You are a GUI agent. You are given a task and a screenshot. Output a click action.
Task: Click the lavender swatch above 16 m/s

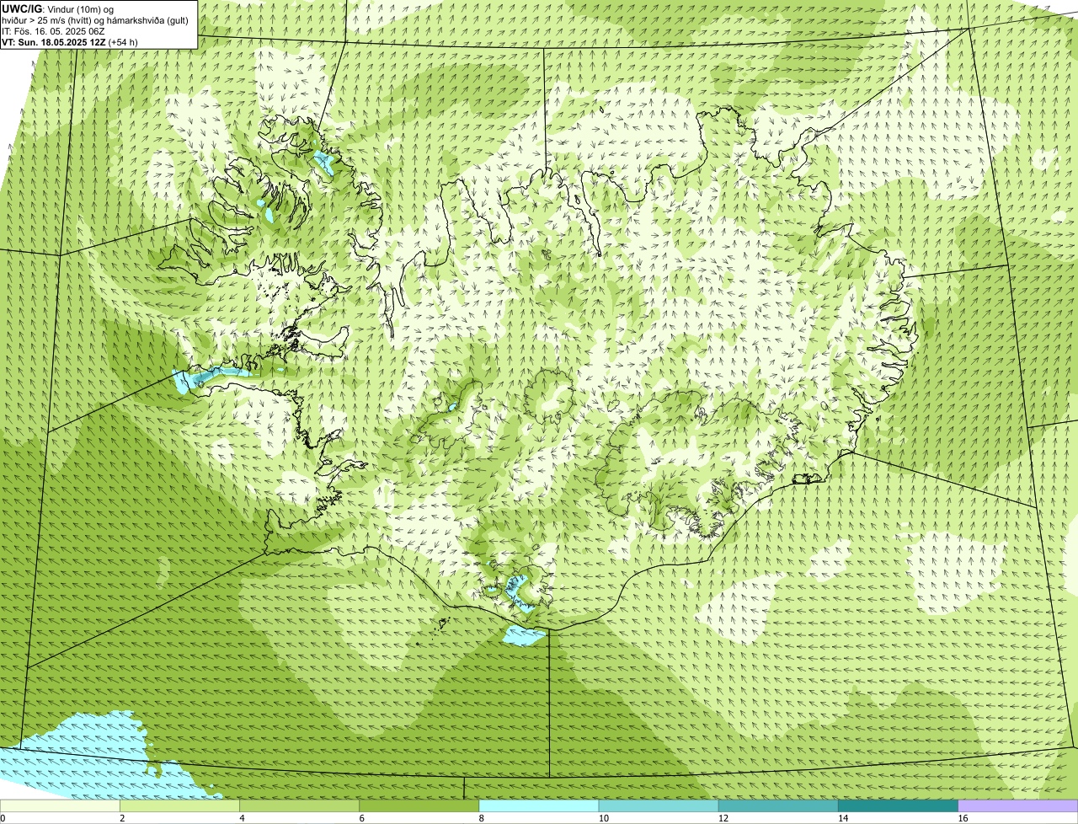(x=1017, y=805)
